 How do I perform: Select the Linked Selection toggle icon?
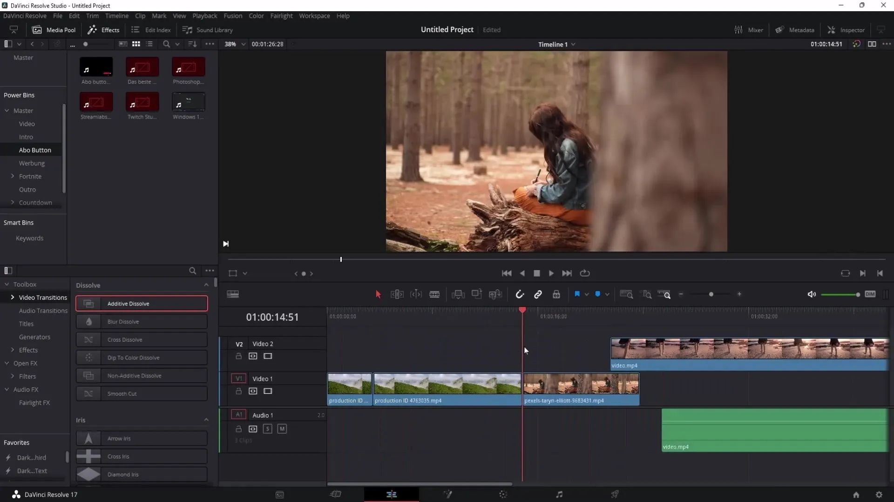click(x=538, y=295)
